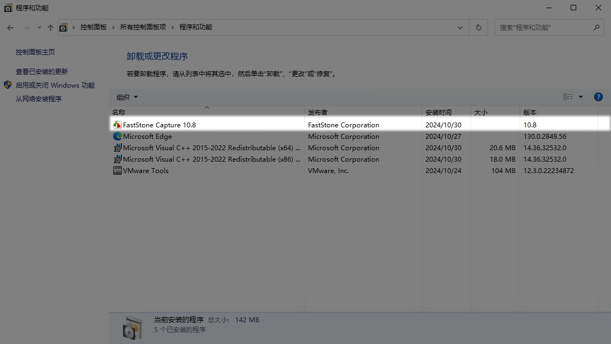
Task: Select the VMware Tools icon
Action: click(x=117, y=171)
